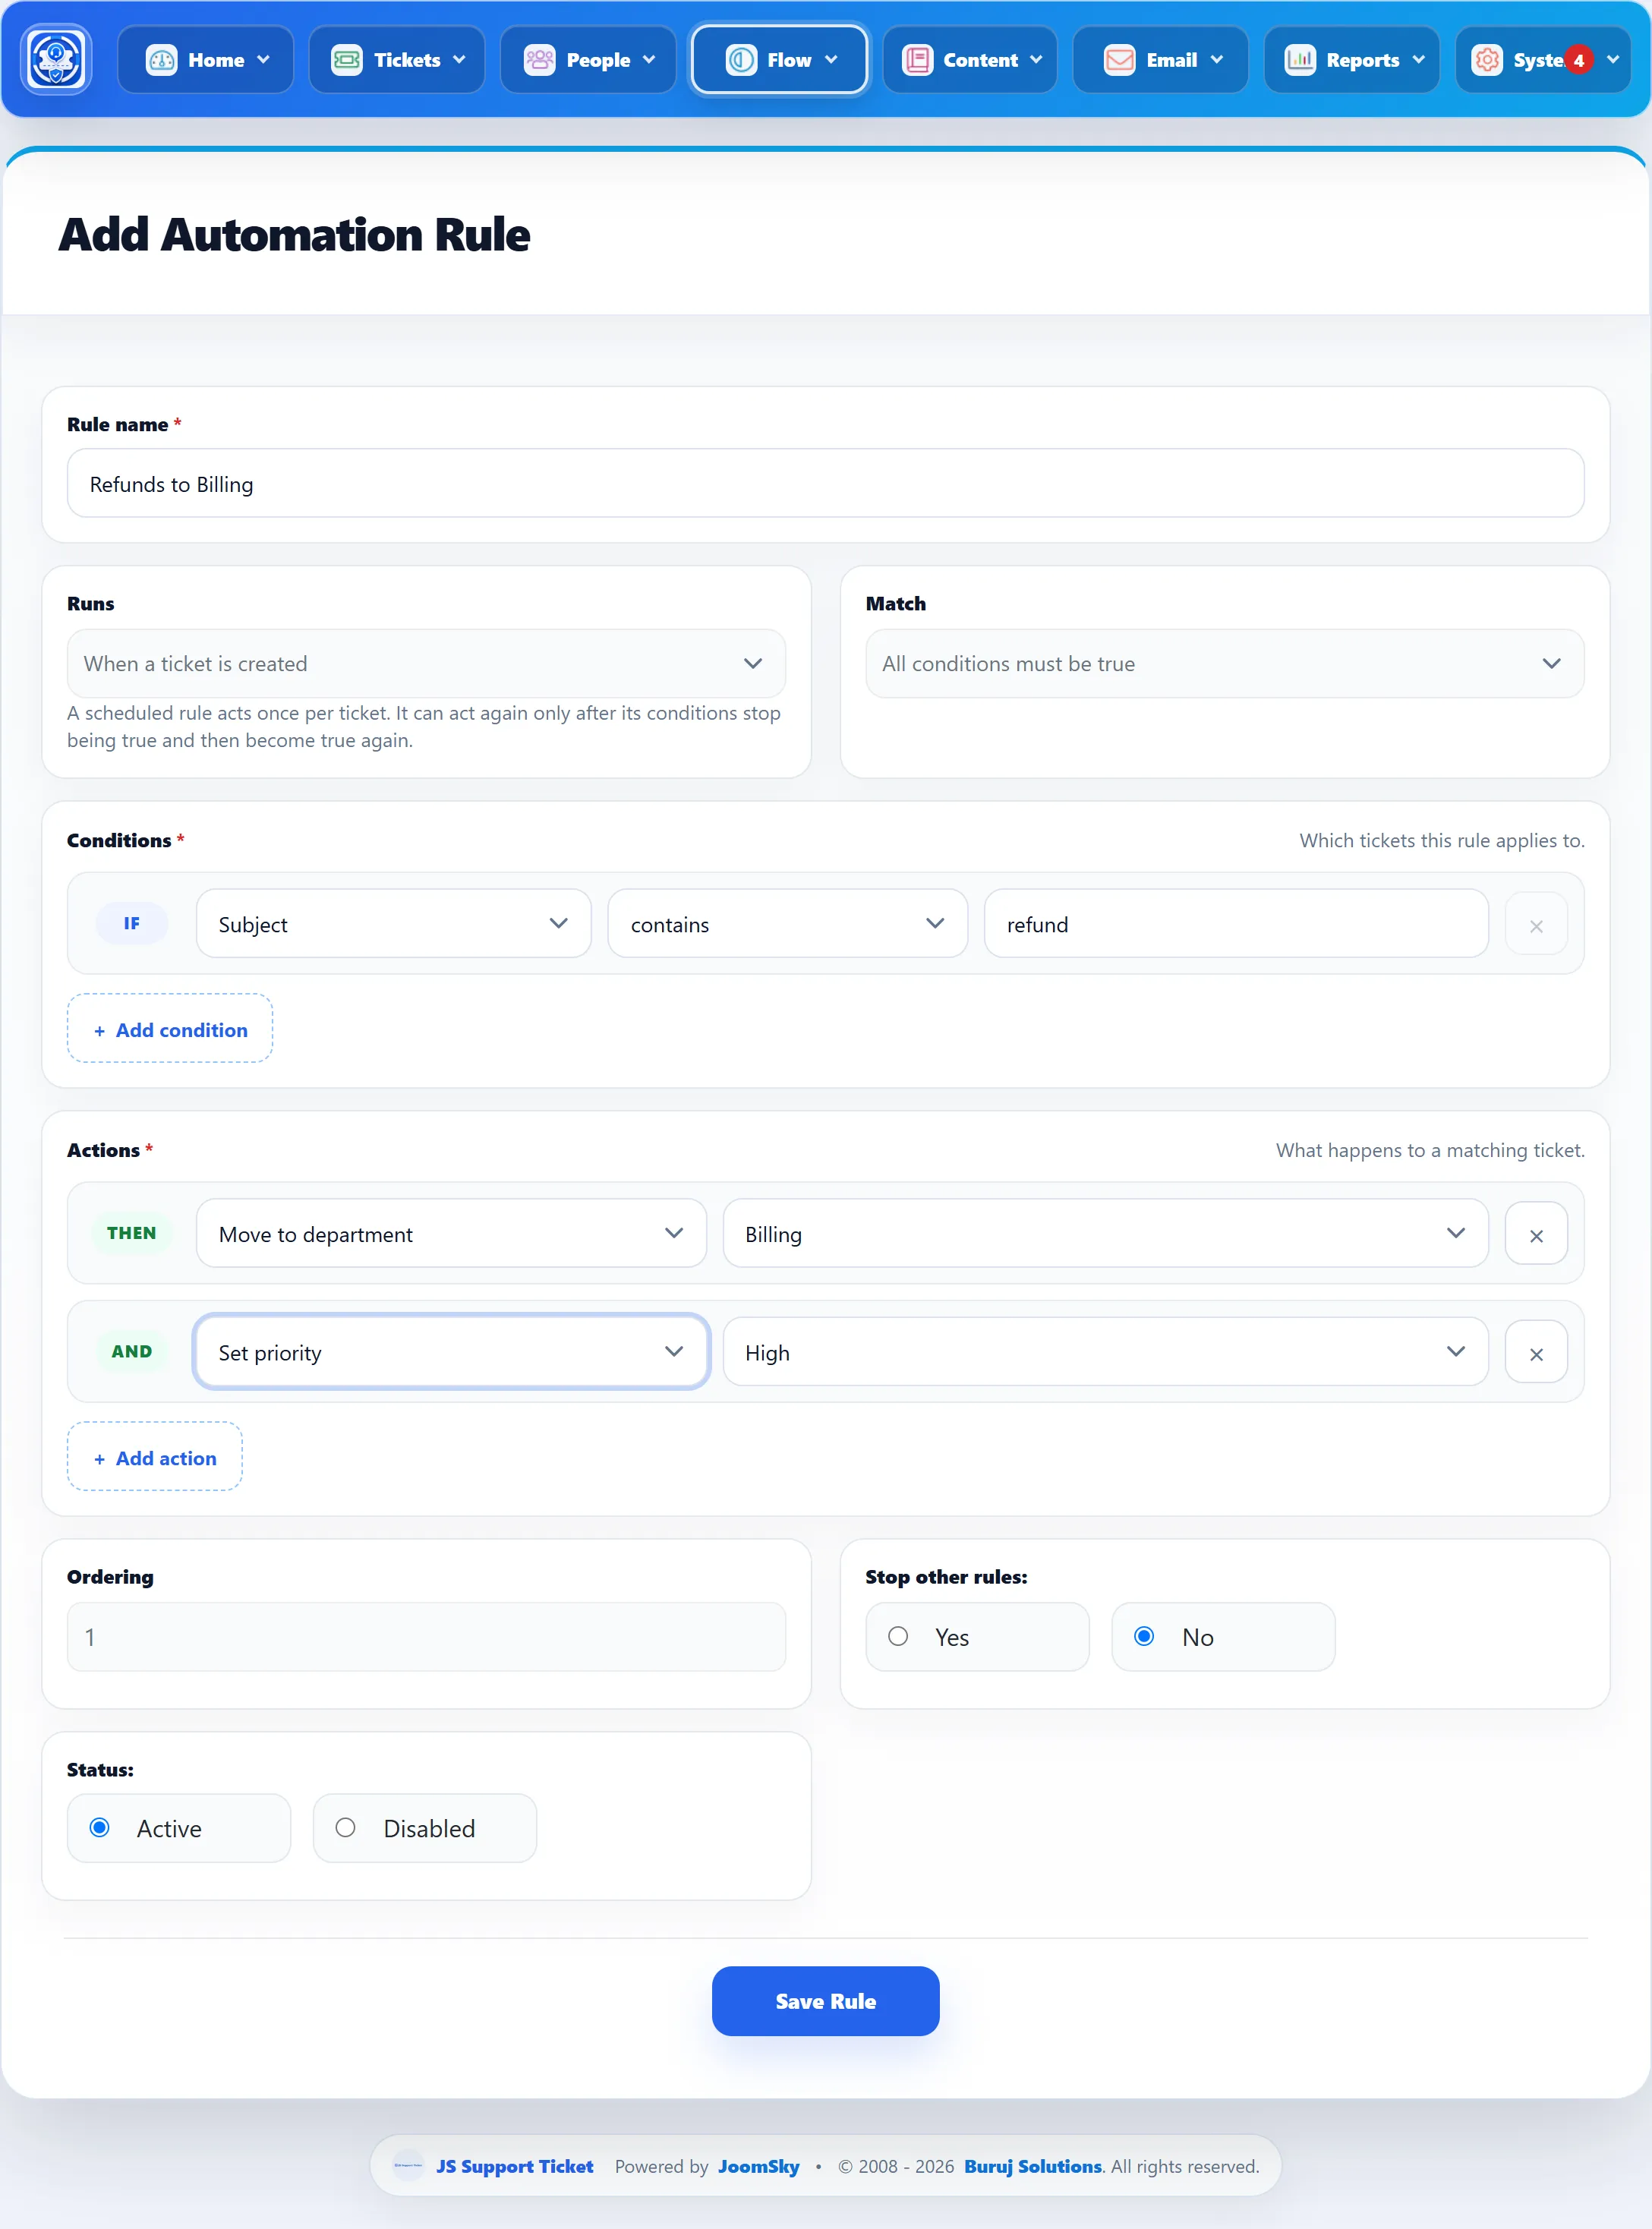Click the refund condition value field

click(1236, 924)
